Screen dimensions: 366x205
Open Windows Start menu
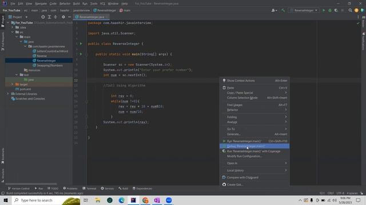[6, 200]
